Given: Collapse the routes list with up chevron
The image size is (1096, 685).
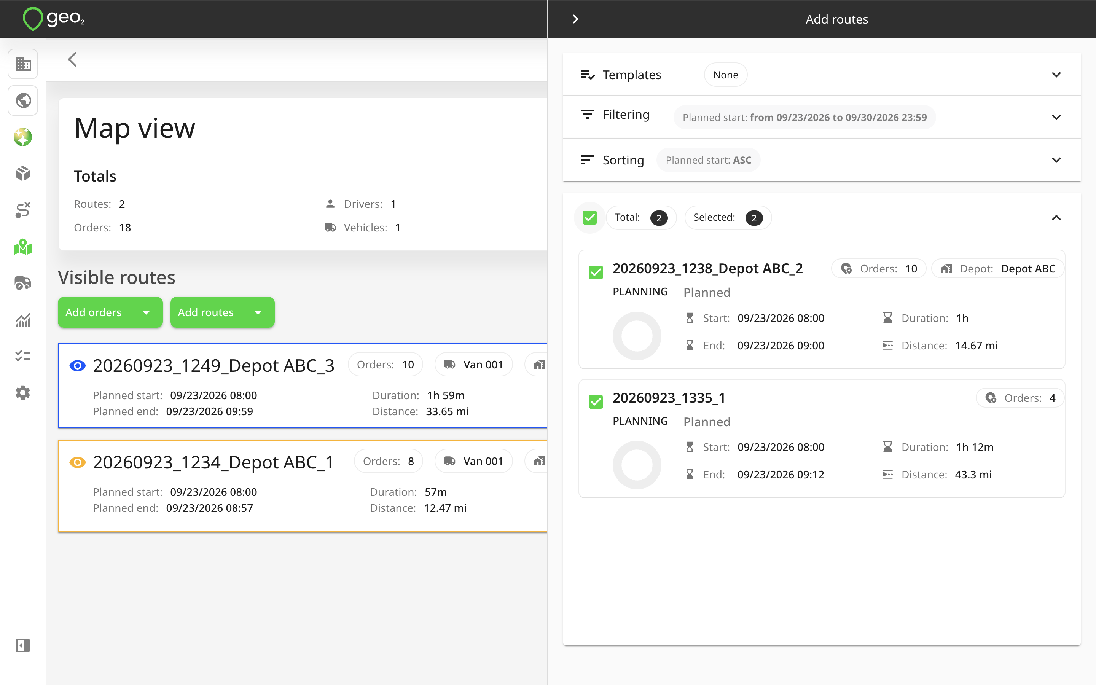Looking at the screenshot, I should (1056, 218).
